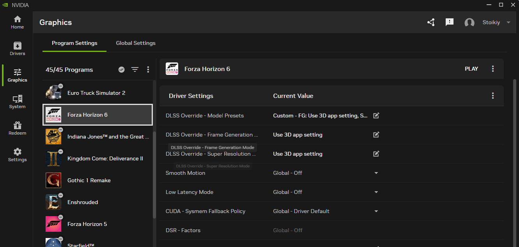Open Driver Settings three-dot menu

click(493, 96)
